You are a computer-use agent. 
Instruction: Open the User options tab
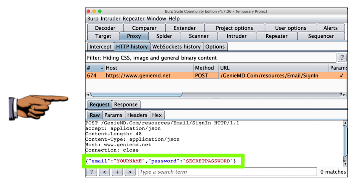(291, 28)
